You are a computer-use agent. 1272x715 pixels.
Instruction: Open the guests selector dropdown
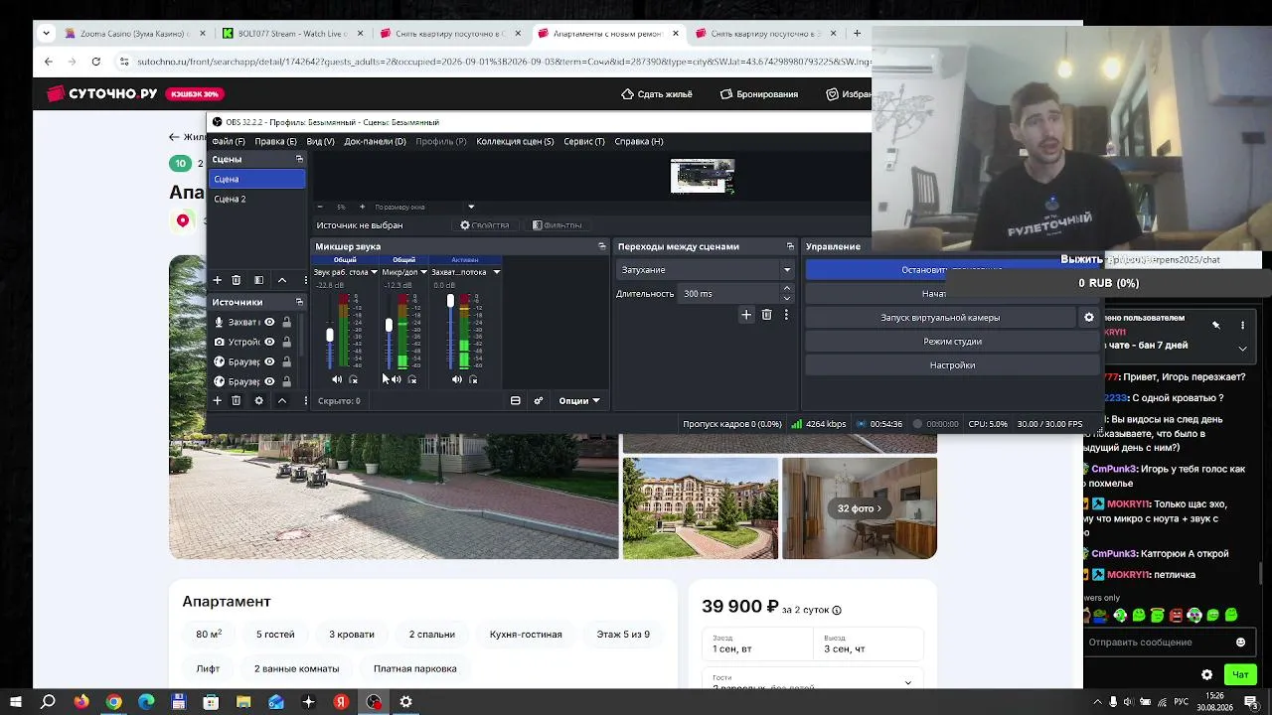coord(812,682)
